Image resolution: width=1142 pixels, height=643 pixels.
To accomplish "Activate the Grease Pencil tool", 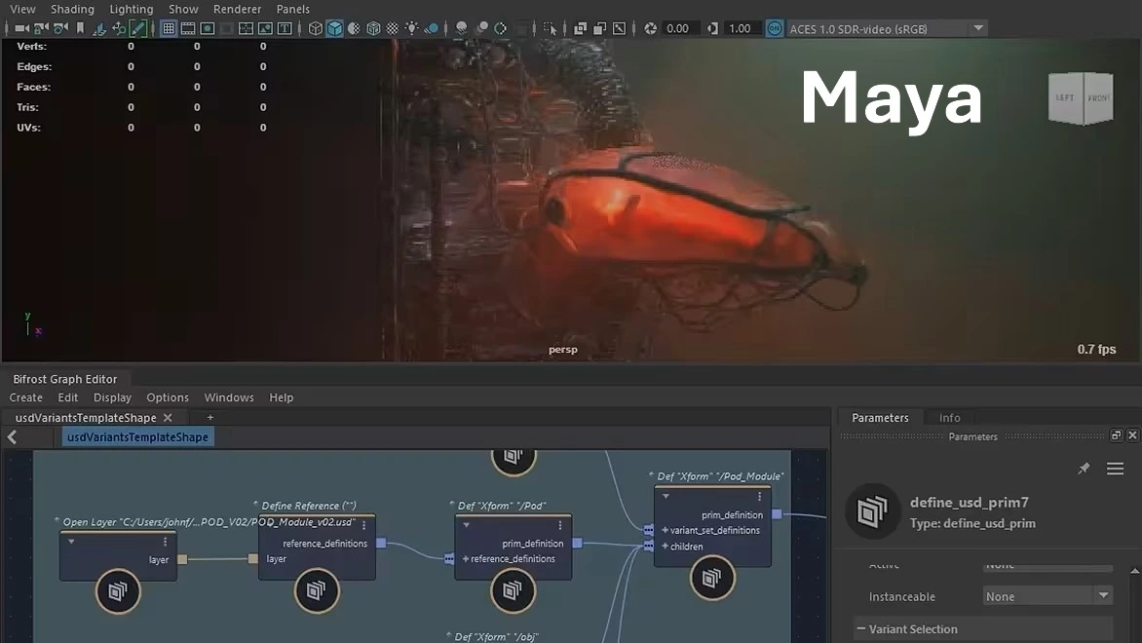I will point(138,28).
